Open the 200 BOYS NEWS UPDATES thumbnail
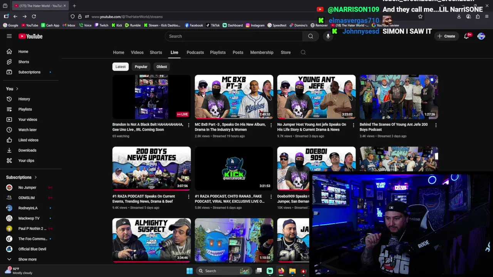Viewport: 493px width, 277px height. (x=151, y=169)
